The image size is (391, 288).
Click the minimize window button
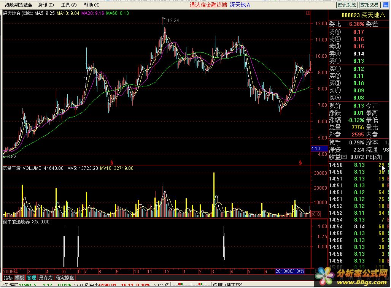(x=386, y=5)
